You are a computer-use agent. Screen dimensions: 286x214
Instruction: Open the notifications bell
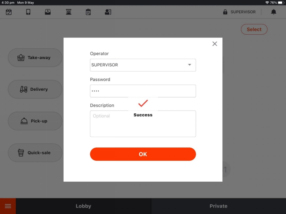(x=274, y=12)
